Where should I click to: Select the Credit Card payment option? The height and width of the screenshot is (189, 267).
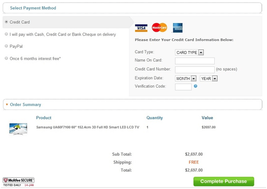point(6,22)
